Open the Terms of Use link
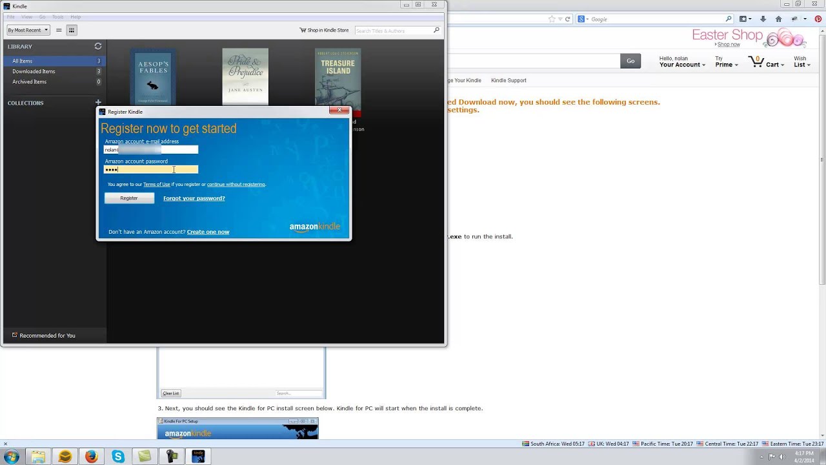The height and width of the screenshot is (465, 826). tap(157, 185)
